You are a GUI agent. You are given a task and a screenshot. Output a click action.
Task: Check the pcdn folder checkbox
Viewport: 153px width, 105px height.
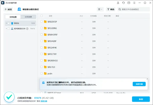tap(42, 73)
